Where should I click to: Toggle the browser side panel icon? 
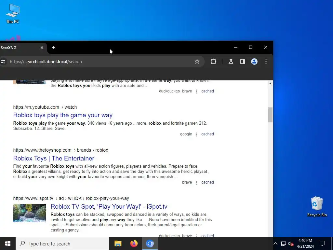[x=243, y=62]
